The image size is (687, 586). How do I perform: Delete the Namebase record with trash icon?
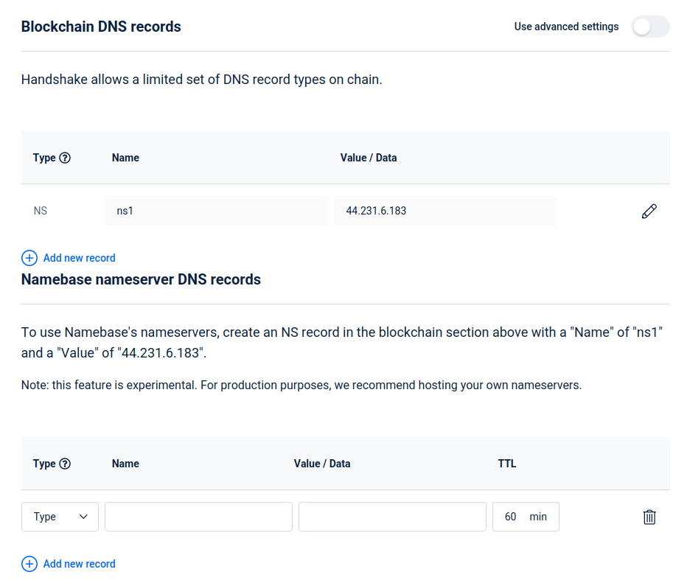tap(649, 517)
